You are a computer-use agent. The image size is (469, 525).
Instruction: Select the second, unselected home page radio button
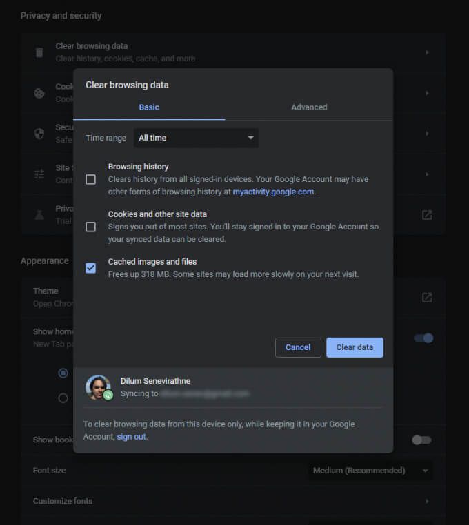63,398
